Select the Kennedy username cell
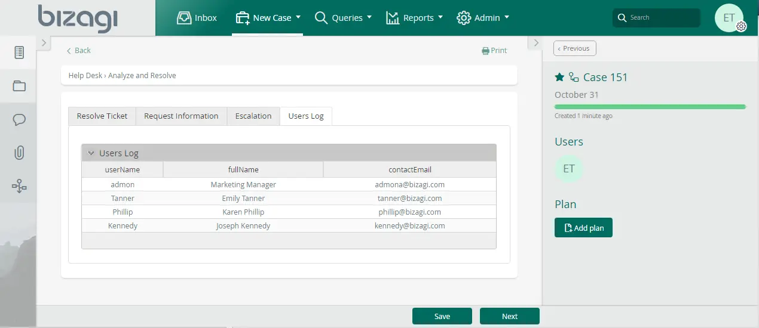 123,226
